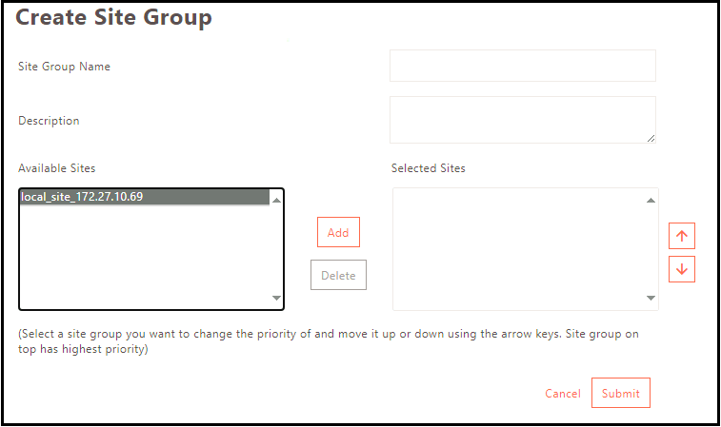Select local_site_172.27.10.69 in Available Sites
Image resolution: width=721 pixels, height=427 pixels.
pyautogui.click(x=145, y=197)
